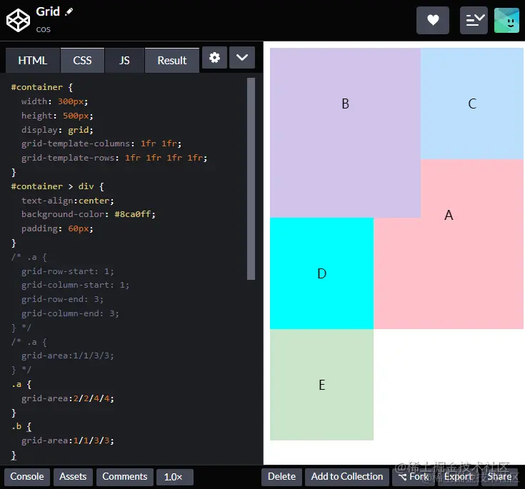Click the Export button
The height and width of the screenshot is (489, 525).
(x=458, y=477)
